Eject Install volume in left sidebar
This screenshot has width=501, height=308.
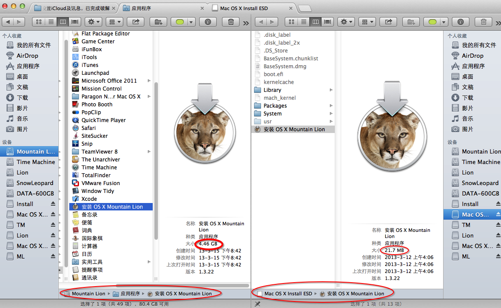click(53, 204)
